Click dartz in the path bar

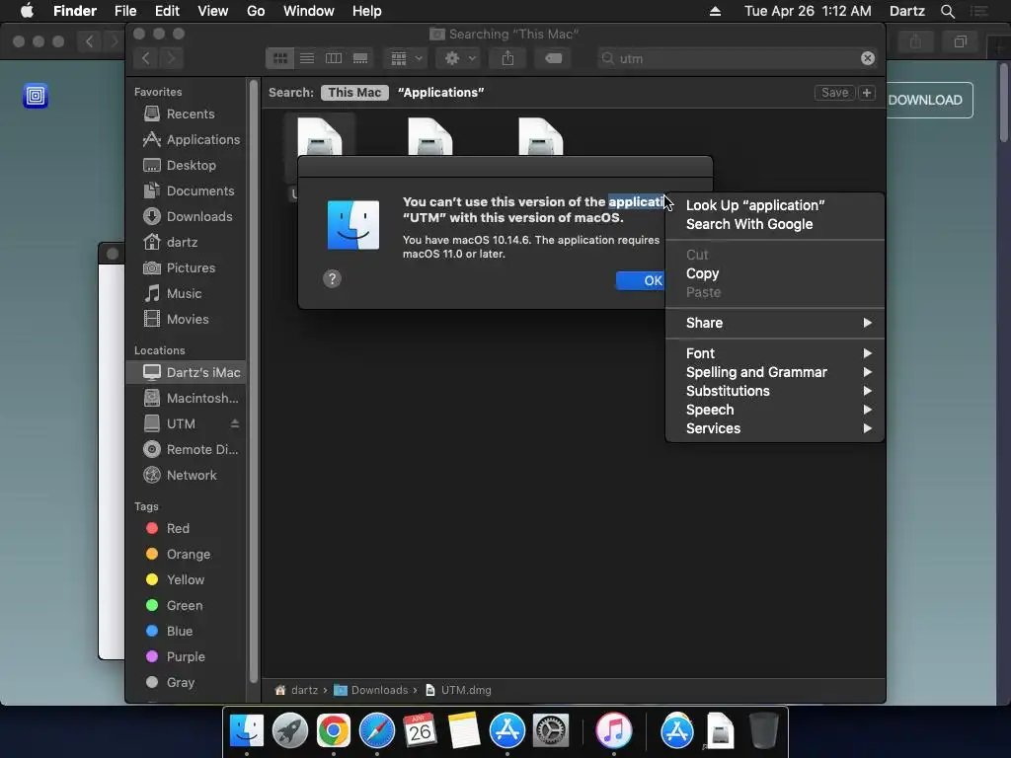[296, 690]
